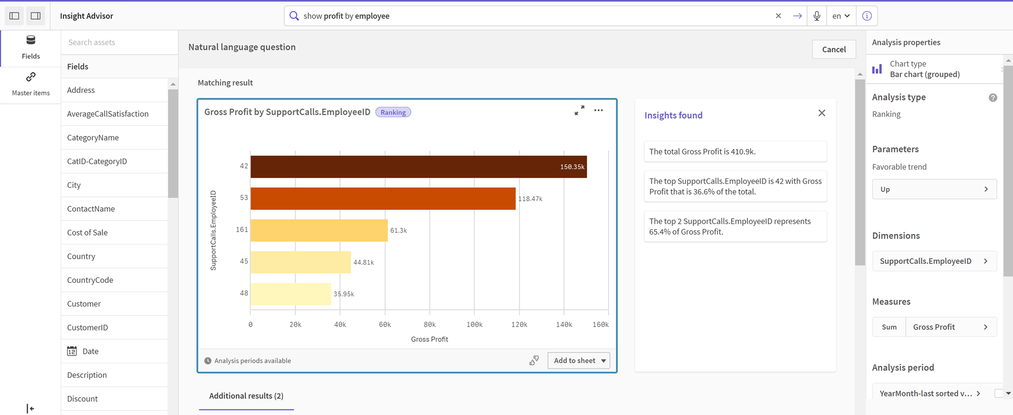Switch to Additional results (2) tab
The image size is (1013, 415).
point(246,396)
